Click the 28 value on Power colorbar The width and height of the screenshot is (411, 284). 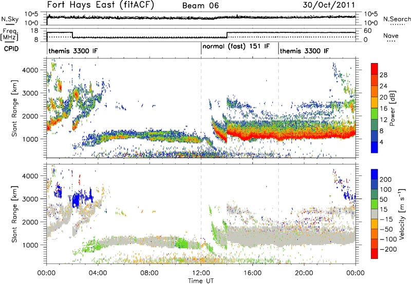pyautogui.click(x=383, y=75)
